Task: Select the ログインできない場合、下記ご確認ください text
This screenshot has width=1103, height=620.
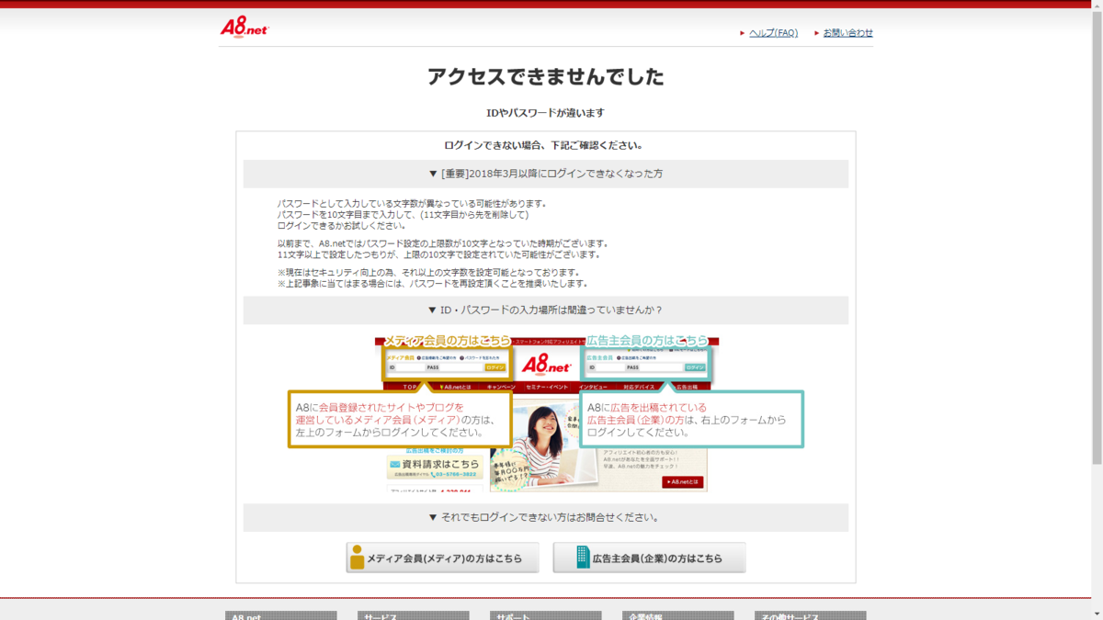Action: click(546, 145)
